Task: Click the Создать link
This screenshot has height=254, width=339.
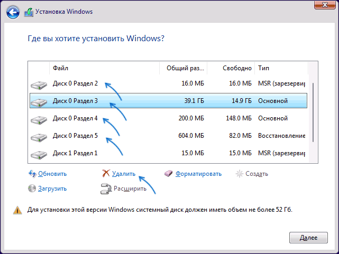Action: 256,174
